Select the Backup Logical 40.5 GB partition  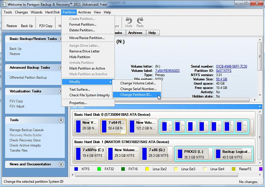(x=233, y=154)
